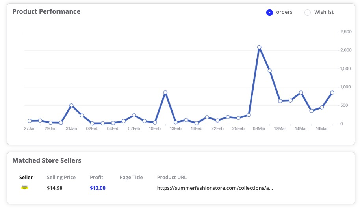Click the $14.98 selling price
The width and height of the screenshot is (360, 211).
[x=55, y=188]
